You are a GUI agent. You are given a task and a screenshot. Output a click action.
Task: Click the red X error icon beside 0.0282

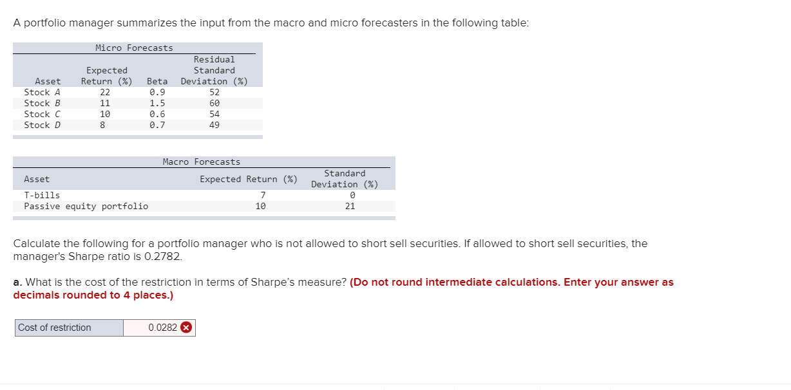tap(187, 328)
